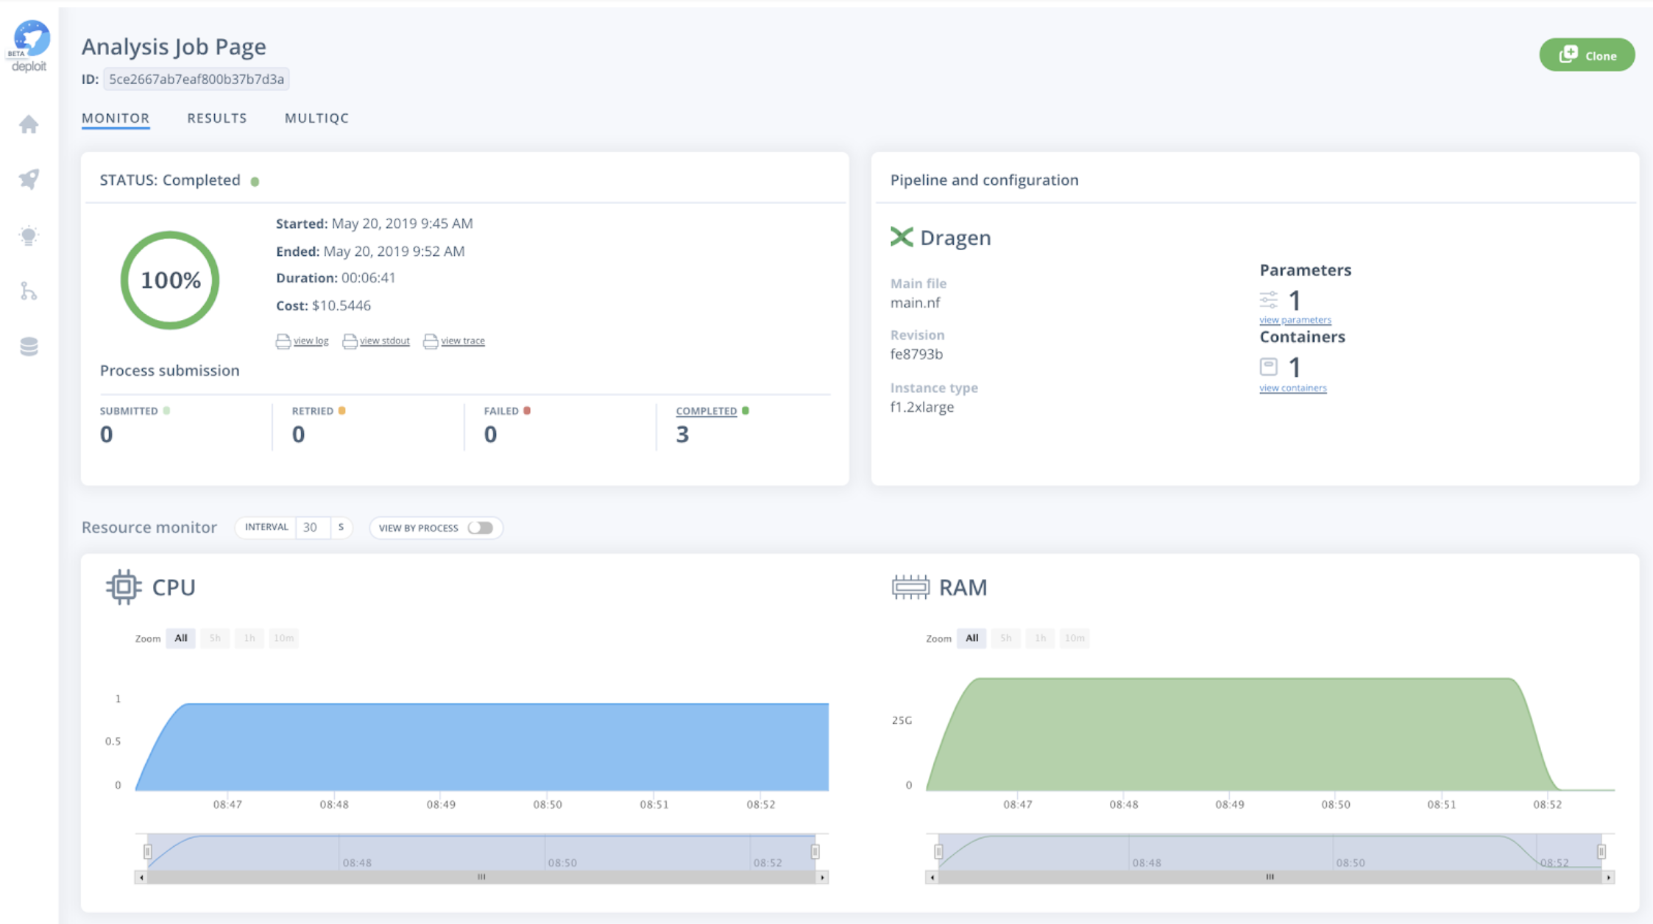
Task: Clone this analysis job
Action: click(x=1587, y=55)
